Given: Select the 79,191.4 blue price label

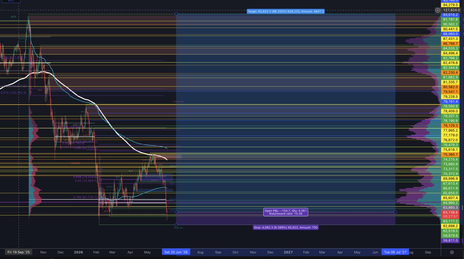Looking at the screenshot, I should coord(450,102).
